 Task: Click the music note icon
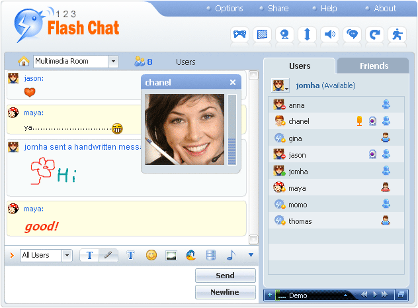[x=231, y=255]
